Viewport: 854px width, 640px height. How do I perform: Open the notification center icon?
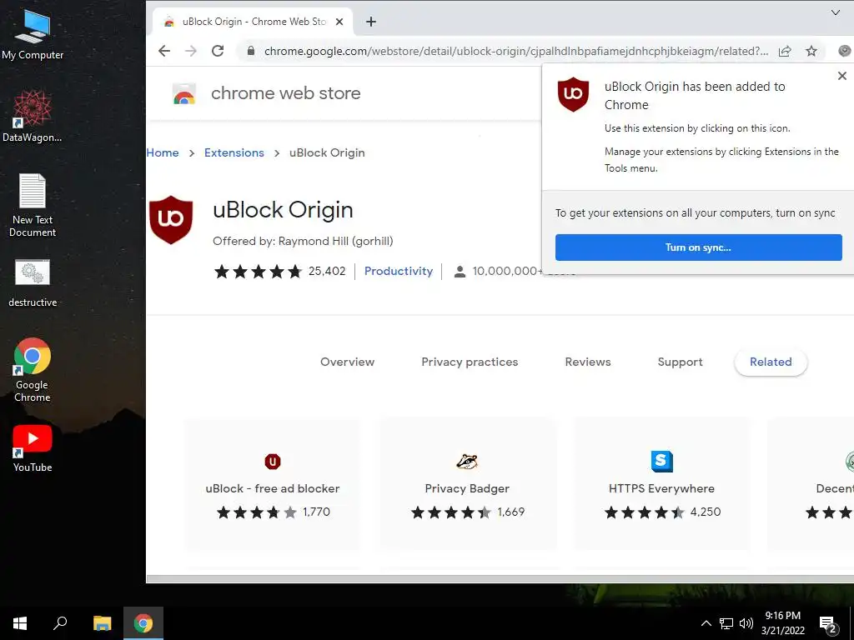pos(828,624)
